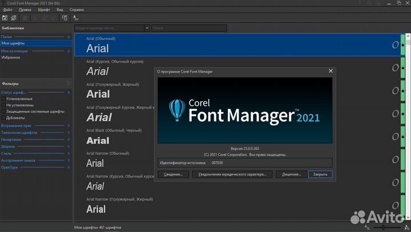Click the add folder icon in toolbar
411x232 pixels.
tap(5, 18)
